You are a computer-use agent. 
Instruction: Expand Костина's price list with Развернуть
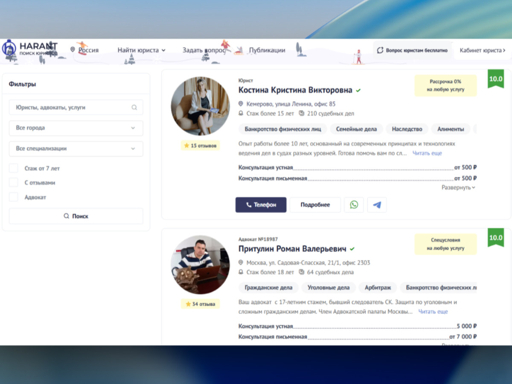coord(458,187)
